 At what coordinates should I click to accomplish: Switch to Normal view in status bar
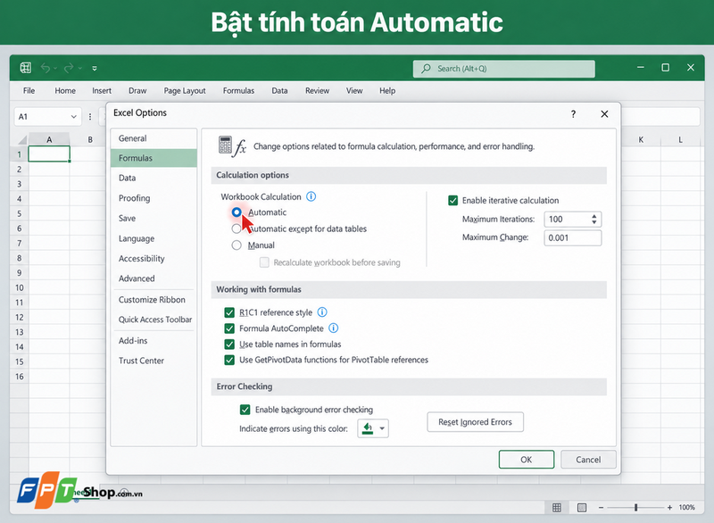(x=556, y=508)
